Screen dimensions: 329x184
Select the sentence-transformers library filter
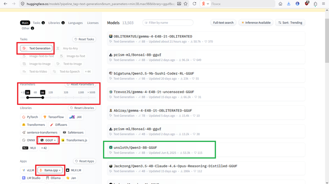point(40,132)
